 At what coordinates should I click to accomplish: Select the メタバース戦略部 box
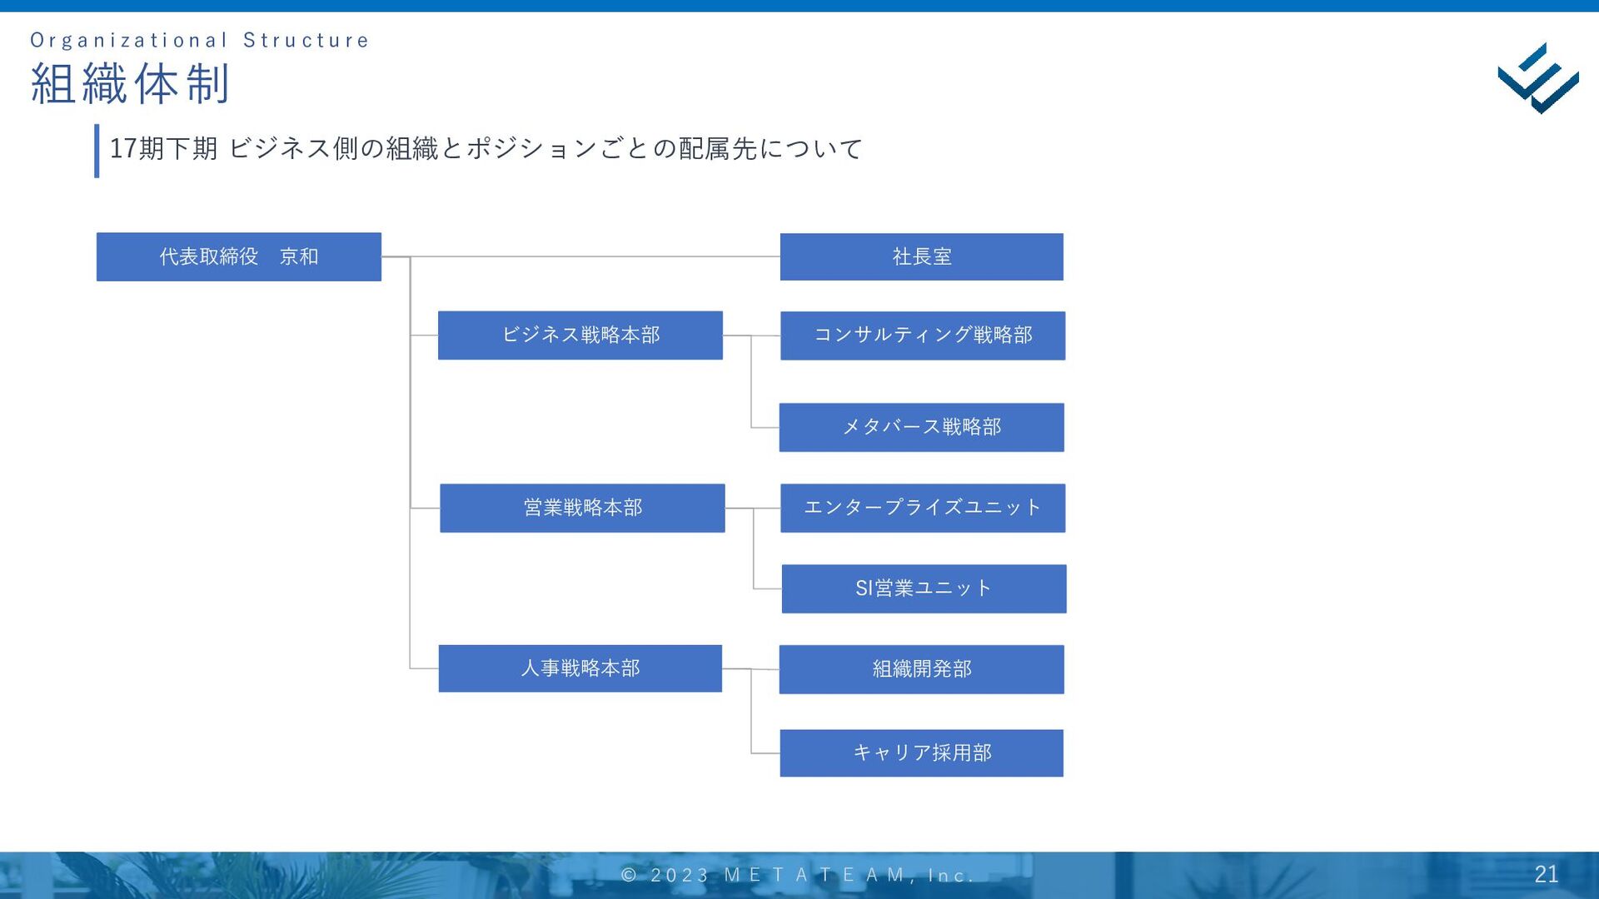(x=922, y=427)
